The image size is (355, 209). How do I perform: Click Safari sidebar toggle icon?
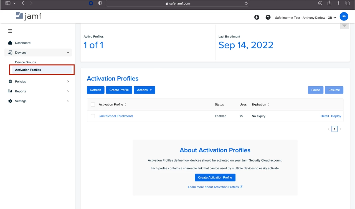pos(8,3)
